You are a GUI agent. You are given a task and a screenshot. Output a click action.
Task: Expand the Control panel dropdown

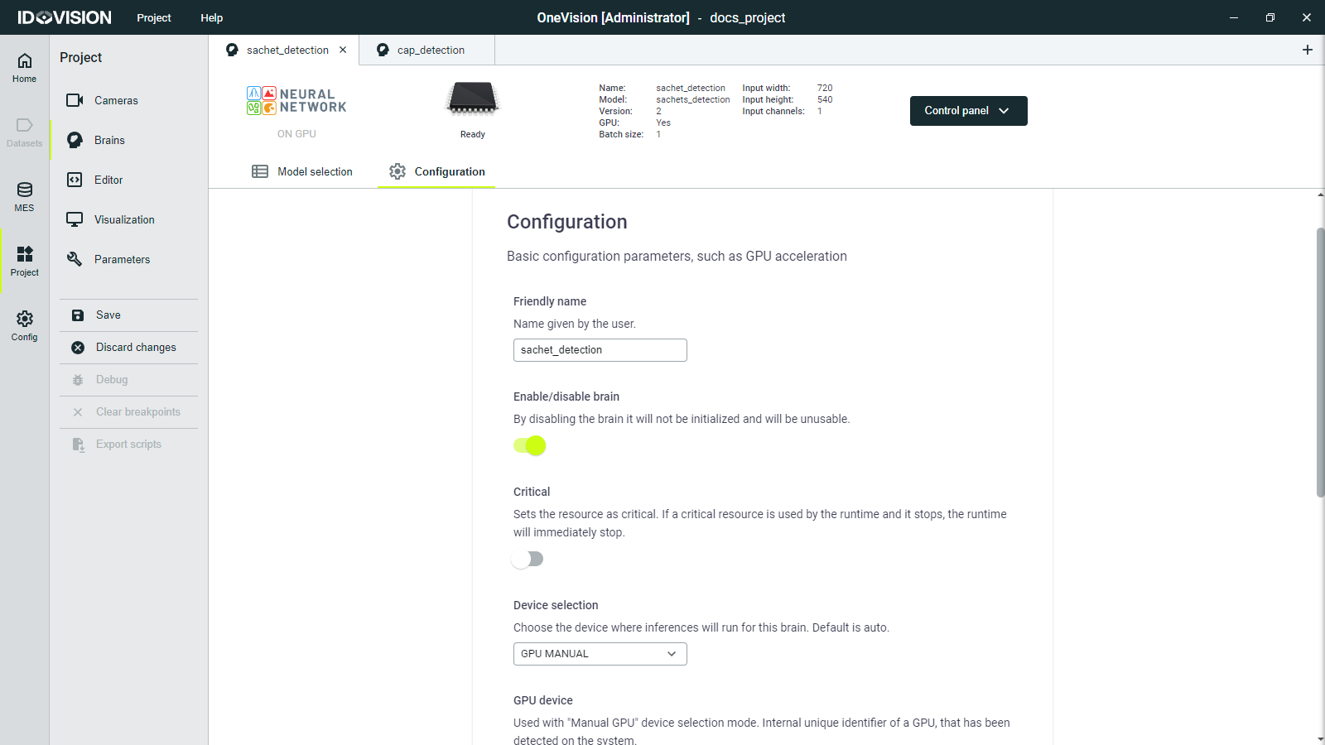968,111
